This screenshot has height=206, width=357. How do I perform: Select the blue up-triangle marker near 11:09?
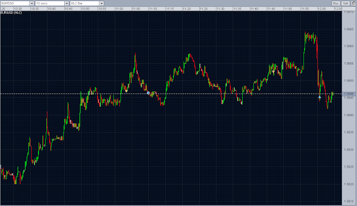point(148,92)
